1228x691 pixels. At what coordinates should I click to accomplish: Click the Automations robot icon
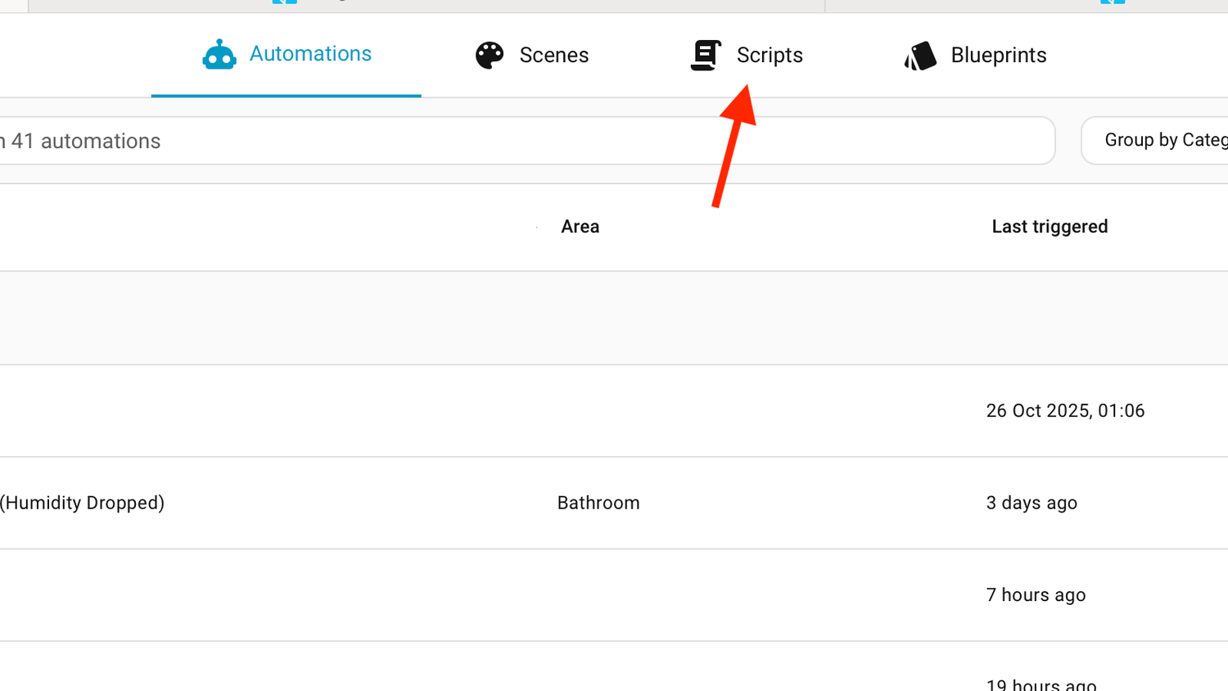click(x=219, y=55)
